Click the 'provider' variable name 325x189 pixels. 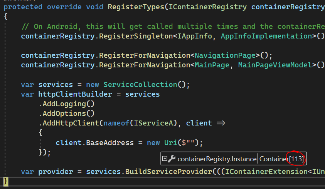(56, 172)
